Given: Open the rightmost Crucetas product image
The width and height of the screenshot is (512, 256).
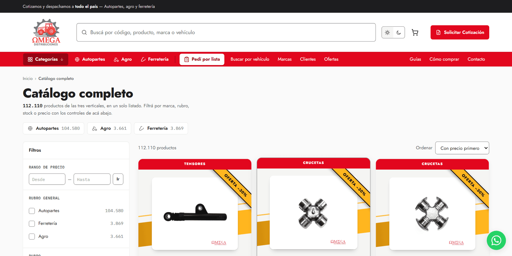Looking at the screenshot, I should pyautogui.click(x=432, y=213).
